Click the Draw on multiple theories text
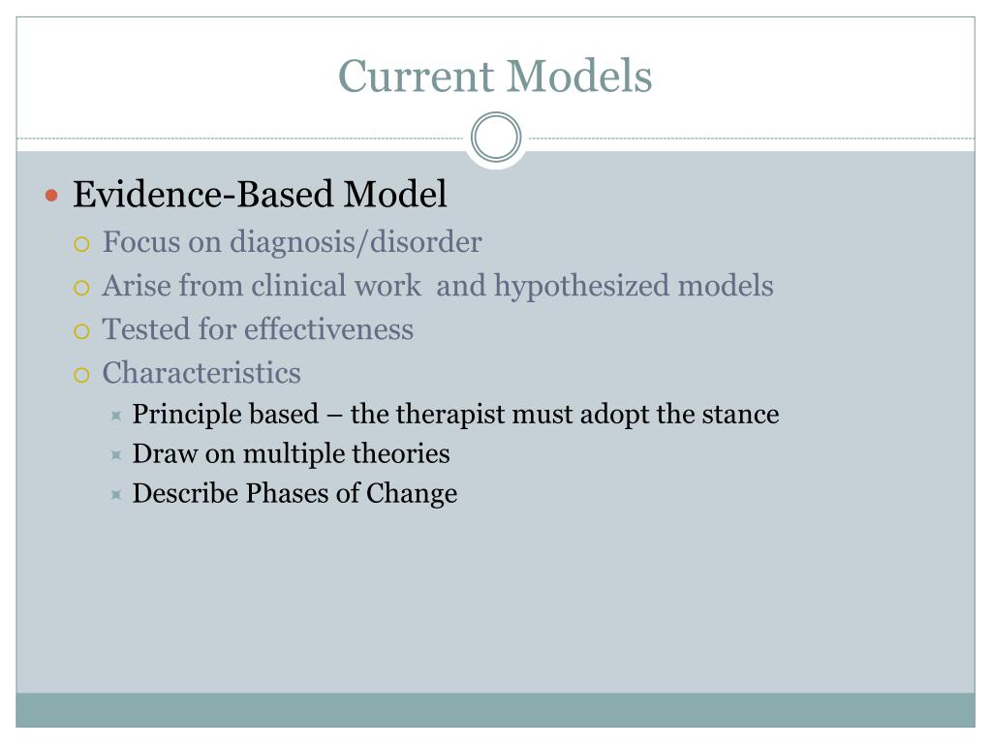 tap(291, 454)
